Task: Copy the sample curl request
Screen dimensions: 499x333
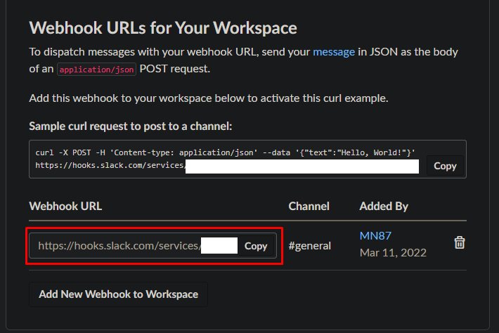Action: pyautogui.click(x=445, y=166)
